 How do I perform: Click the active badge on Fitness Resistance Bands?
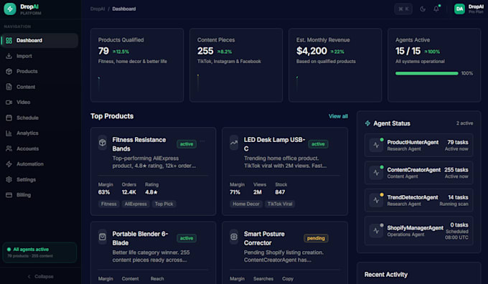point(187,144)
